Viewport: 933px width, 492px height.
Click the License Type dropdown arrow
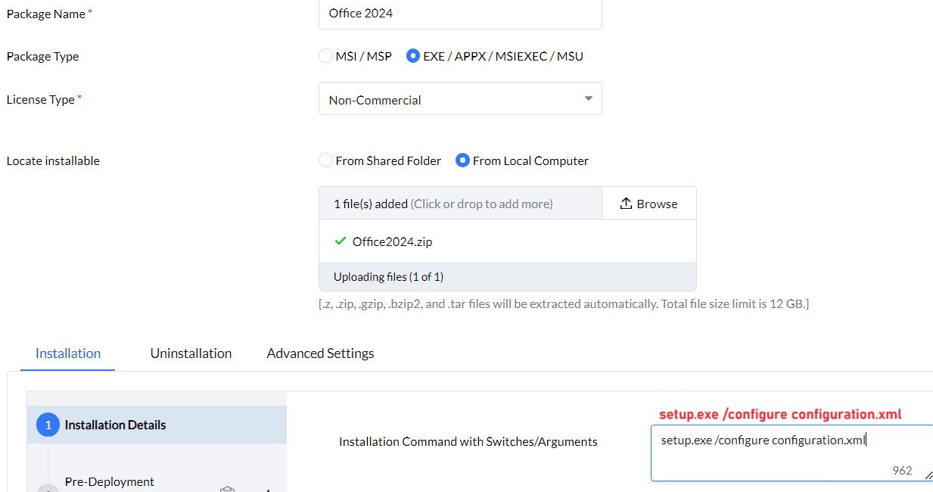[589, 99]
